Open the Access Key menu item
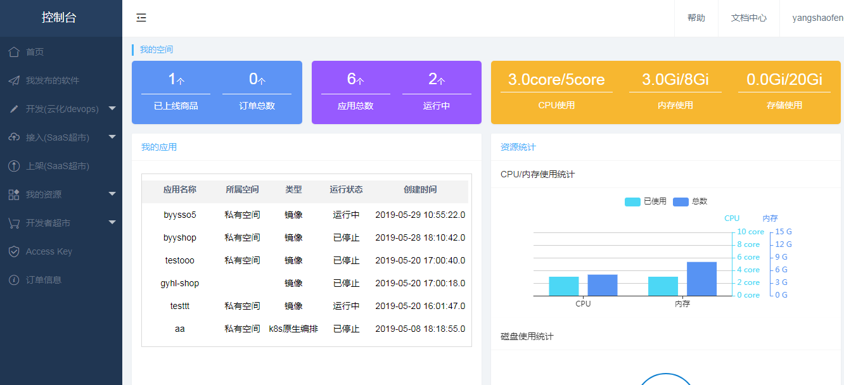 point(61,251)
